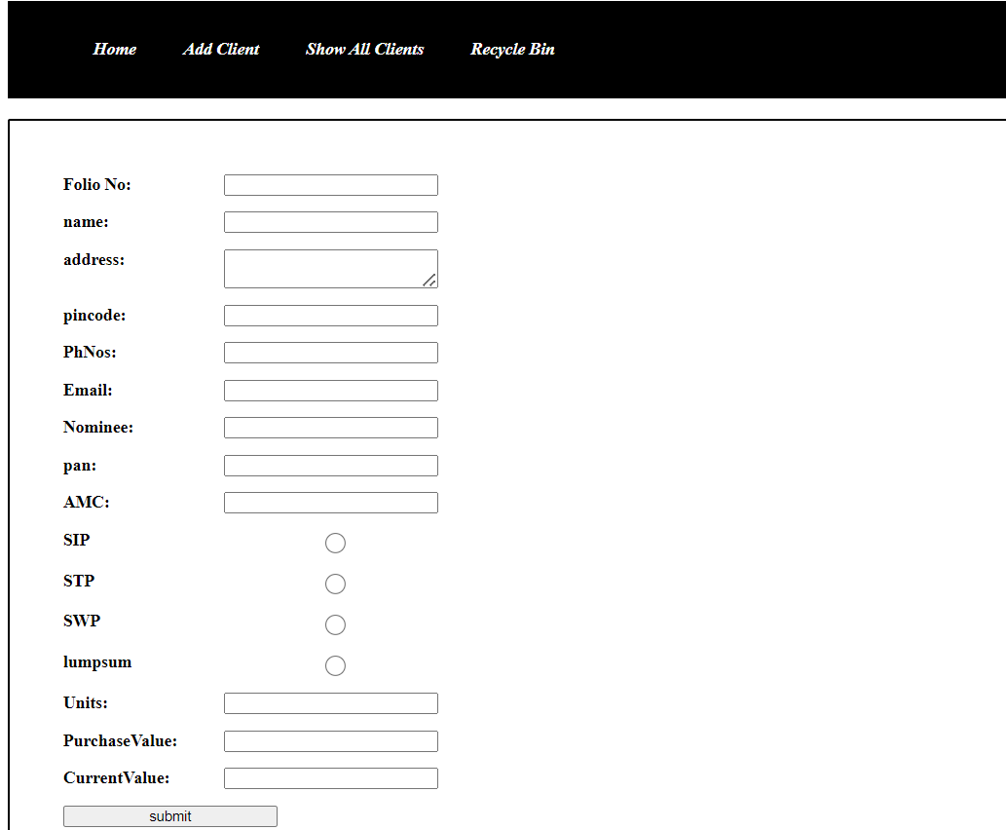Screen dimensions: 1006x830
Task: Click into the name text field
Action: pyautogui.click(x=331, y=222)
